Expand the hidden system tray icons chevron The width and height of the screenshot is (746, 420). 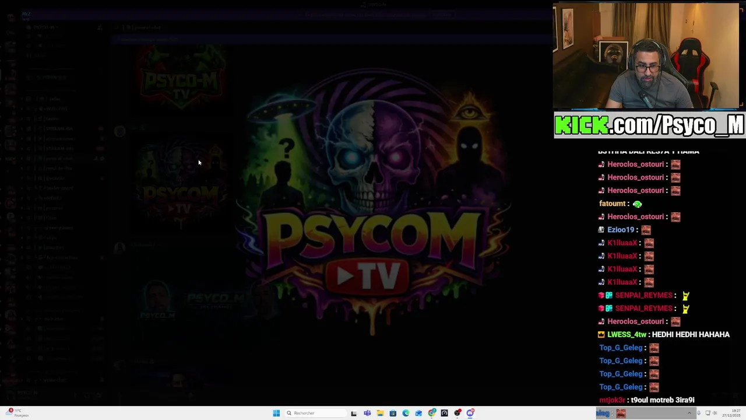[x=689, y=413]
